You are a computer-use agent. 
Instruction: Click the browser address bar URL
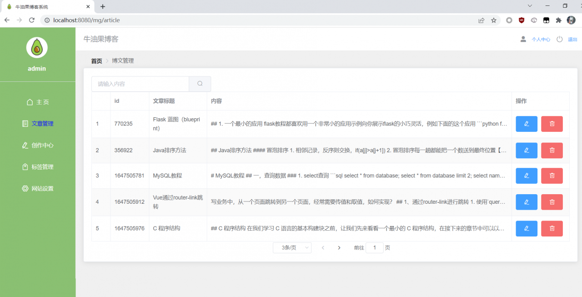click(x=86, y=20)
